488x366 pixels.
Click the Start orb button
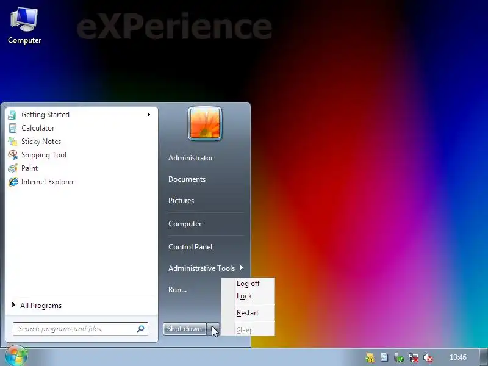tap(16, 356)
